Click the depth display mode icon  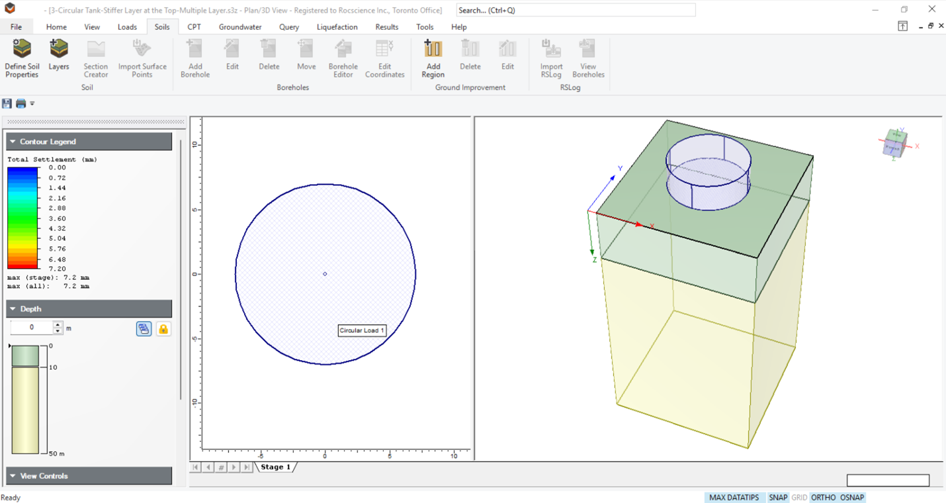tap(144, 329)
